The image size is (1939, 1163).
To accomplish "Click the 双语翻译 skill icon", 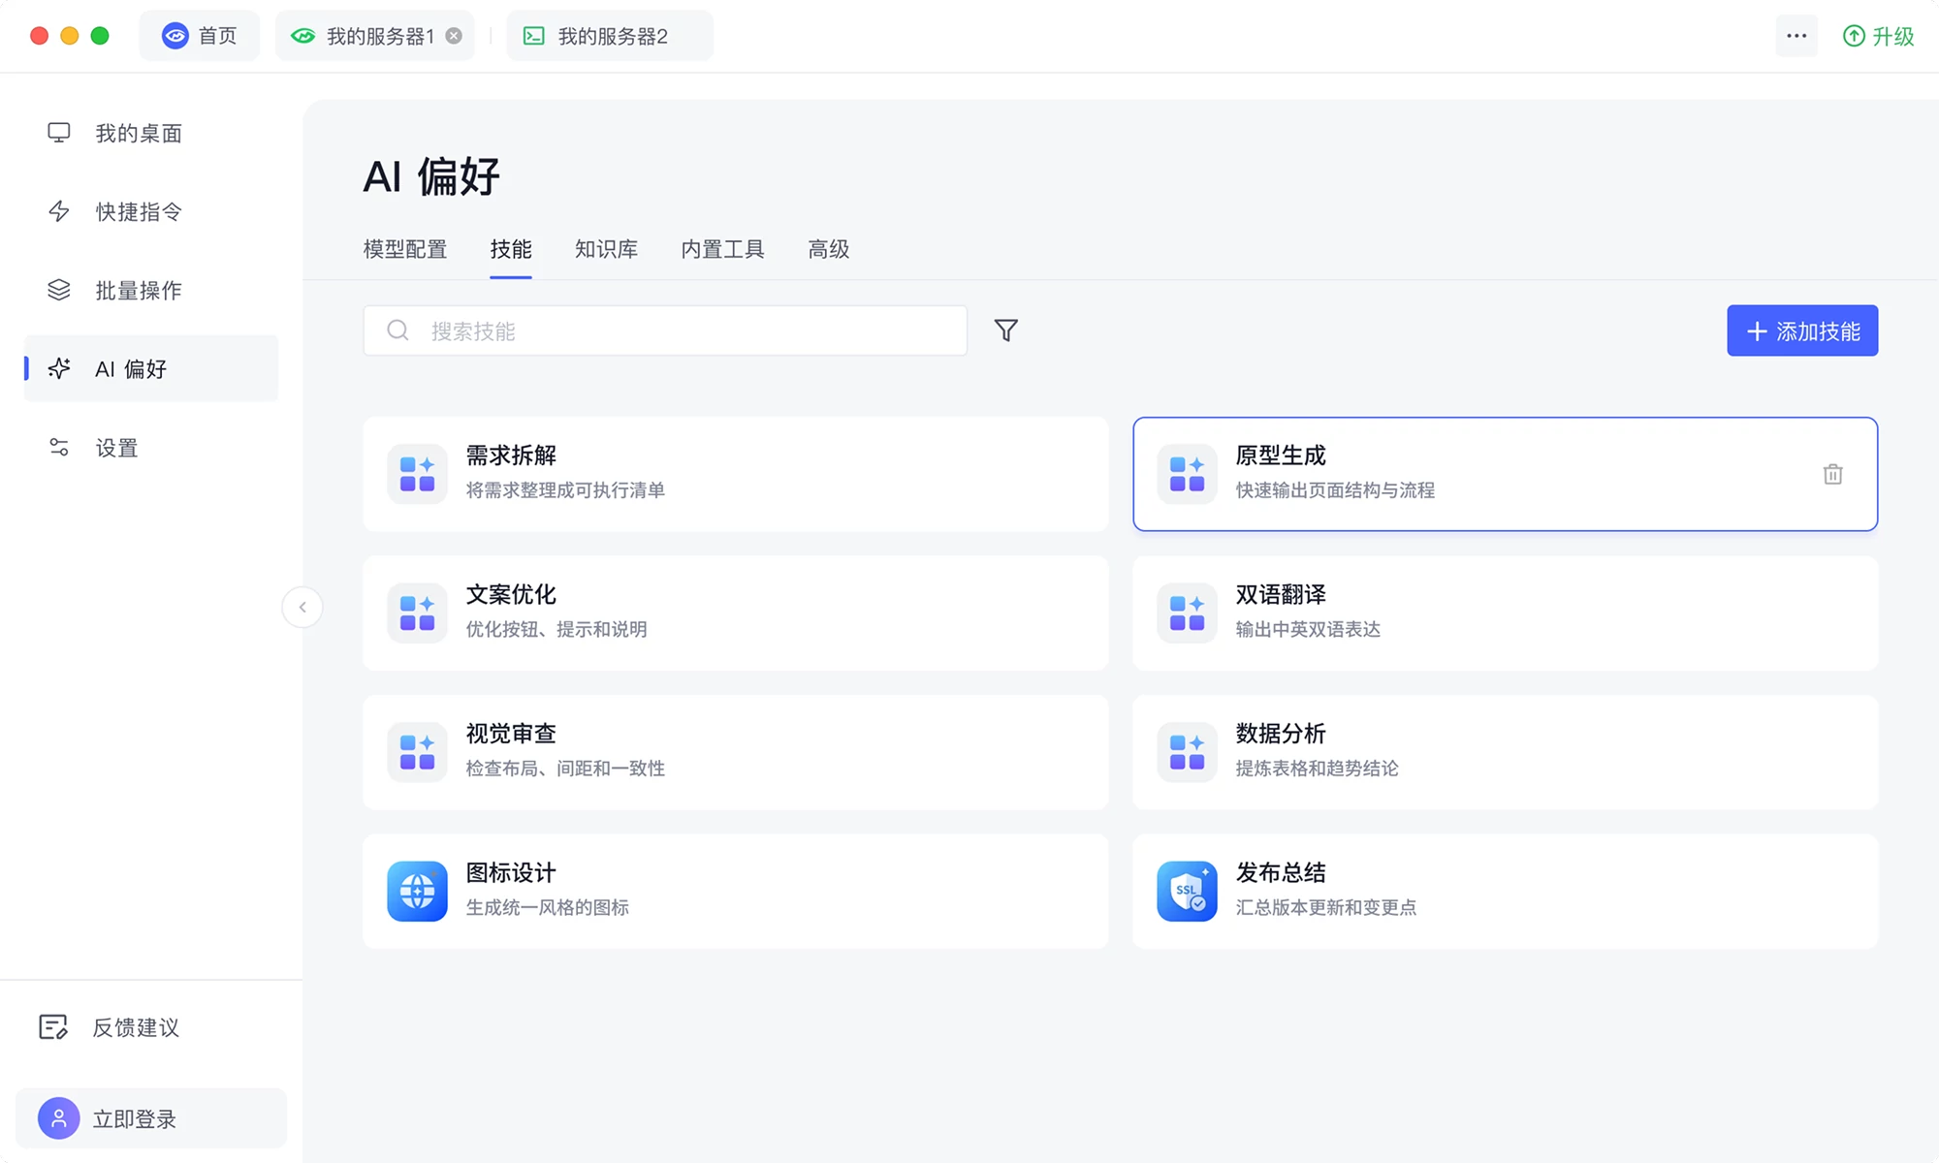I will click(x=1187, y=613).
